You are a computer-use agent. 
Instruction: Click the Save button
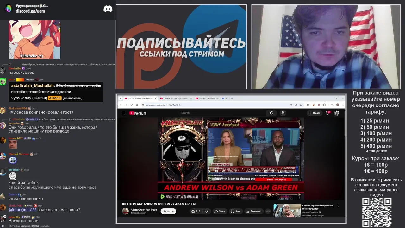pyautogui.click(x=235, y=211)
